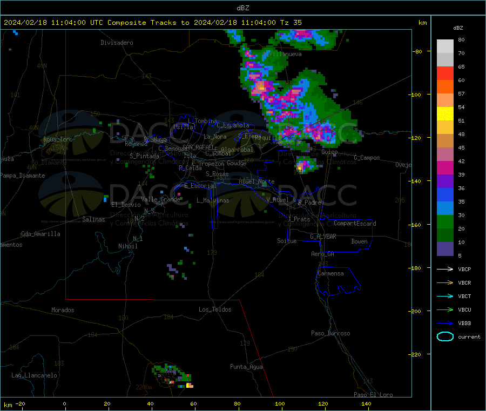
Task: Select the purple 36–39 dBZ swatch
Action: (x=445, y=181)
